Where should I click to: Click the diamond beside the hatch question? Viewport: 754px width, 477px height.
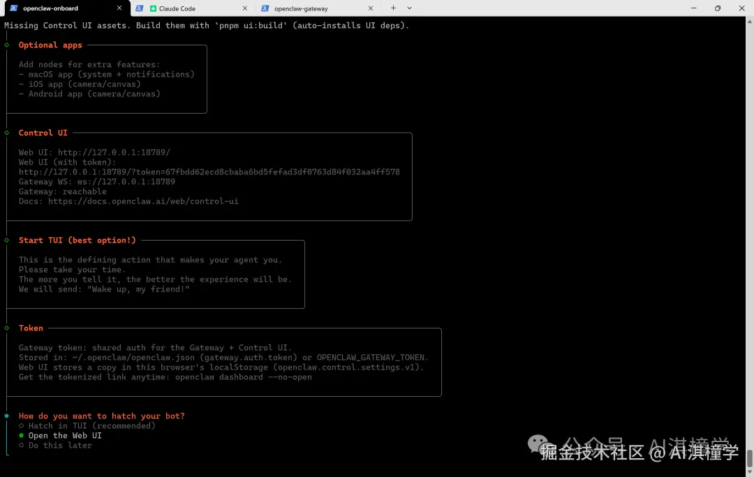(7, 416)
